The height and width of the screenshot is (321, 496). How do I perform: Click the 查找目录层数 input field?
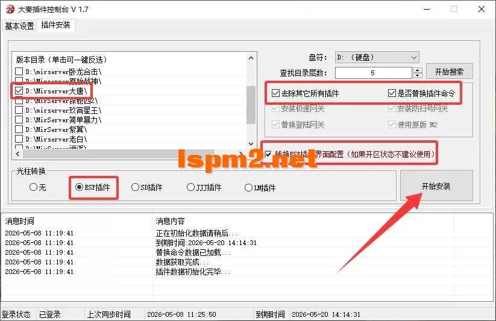373,73
